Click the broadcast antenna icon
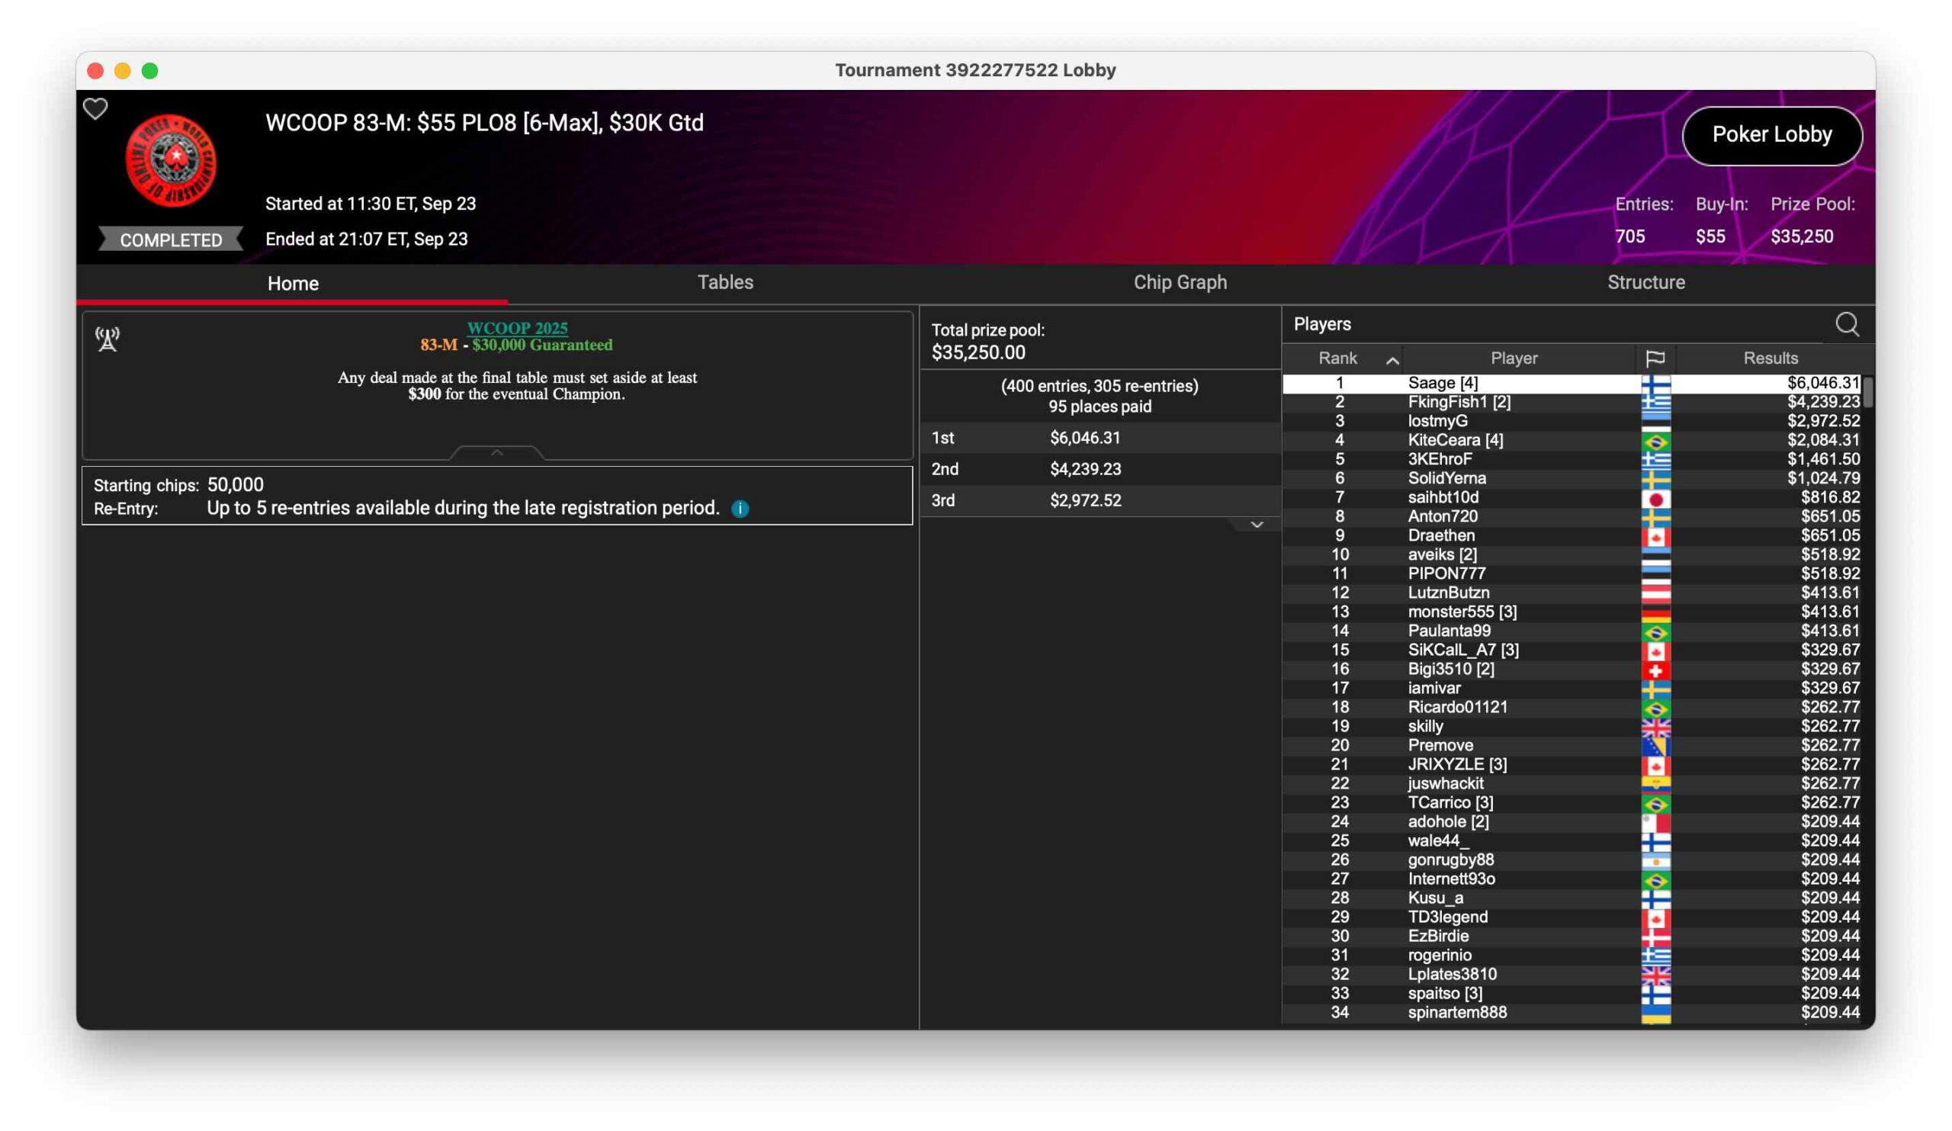The width and height of the screenshot is (1952, 1131). click(108, 339)
